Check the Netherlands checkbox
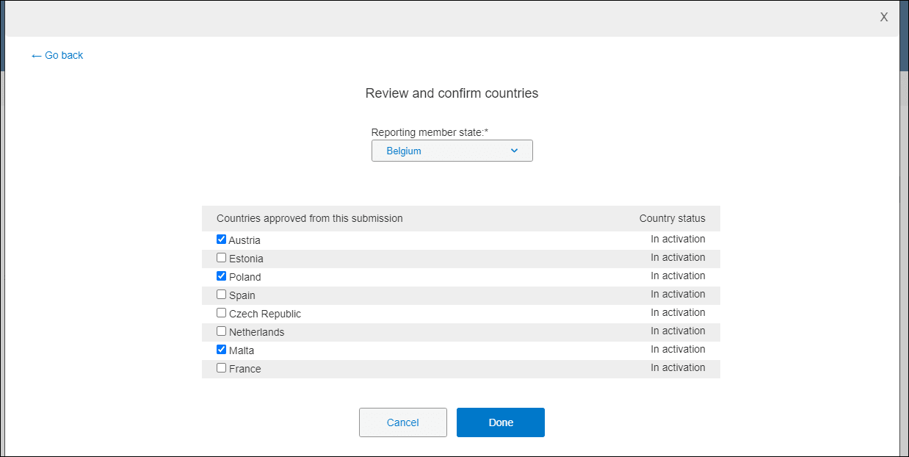 221,331
